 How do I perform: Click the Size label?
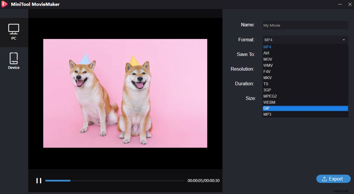click(x=251, y=98)
